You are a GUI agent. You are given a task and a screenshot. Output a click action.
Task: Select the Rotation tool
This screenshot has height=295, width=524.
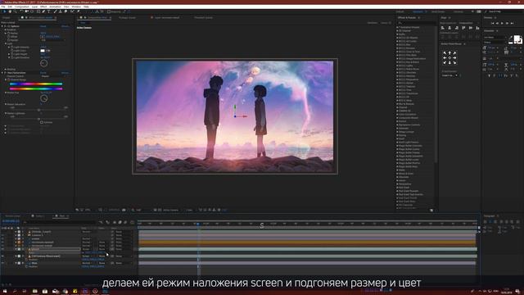pos(21,11)
